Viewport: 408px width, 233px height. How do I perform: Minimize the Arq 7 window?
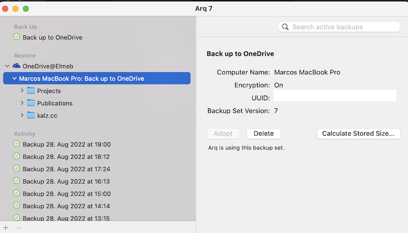pos(16,8)
